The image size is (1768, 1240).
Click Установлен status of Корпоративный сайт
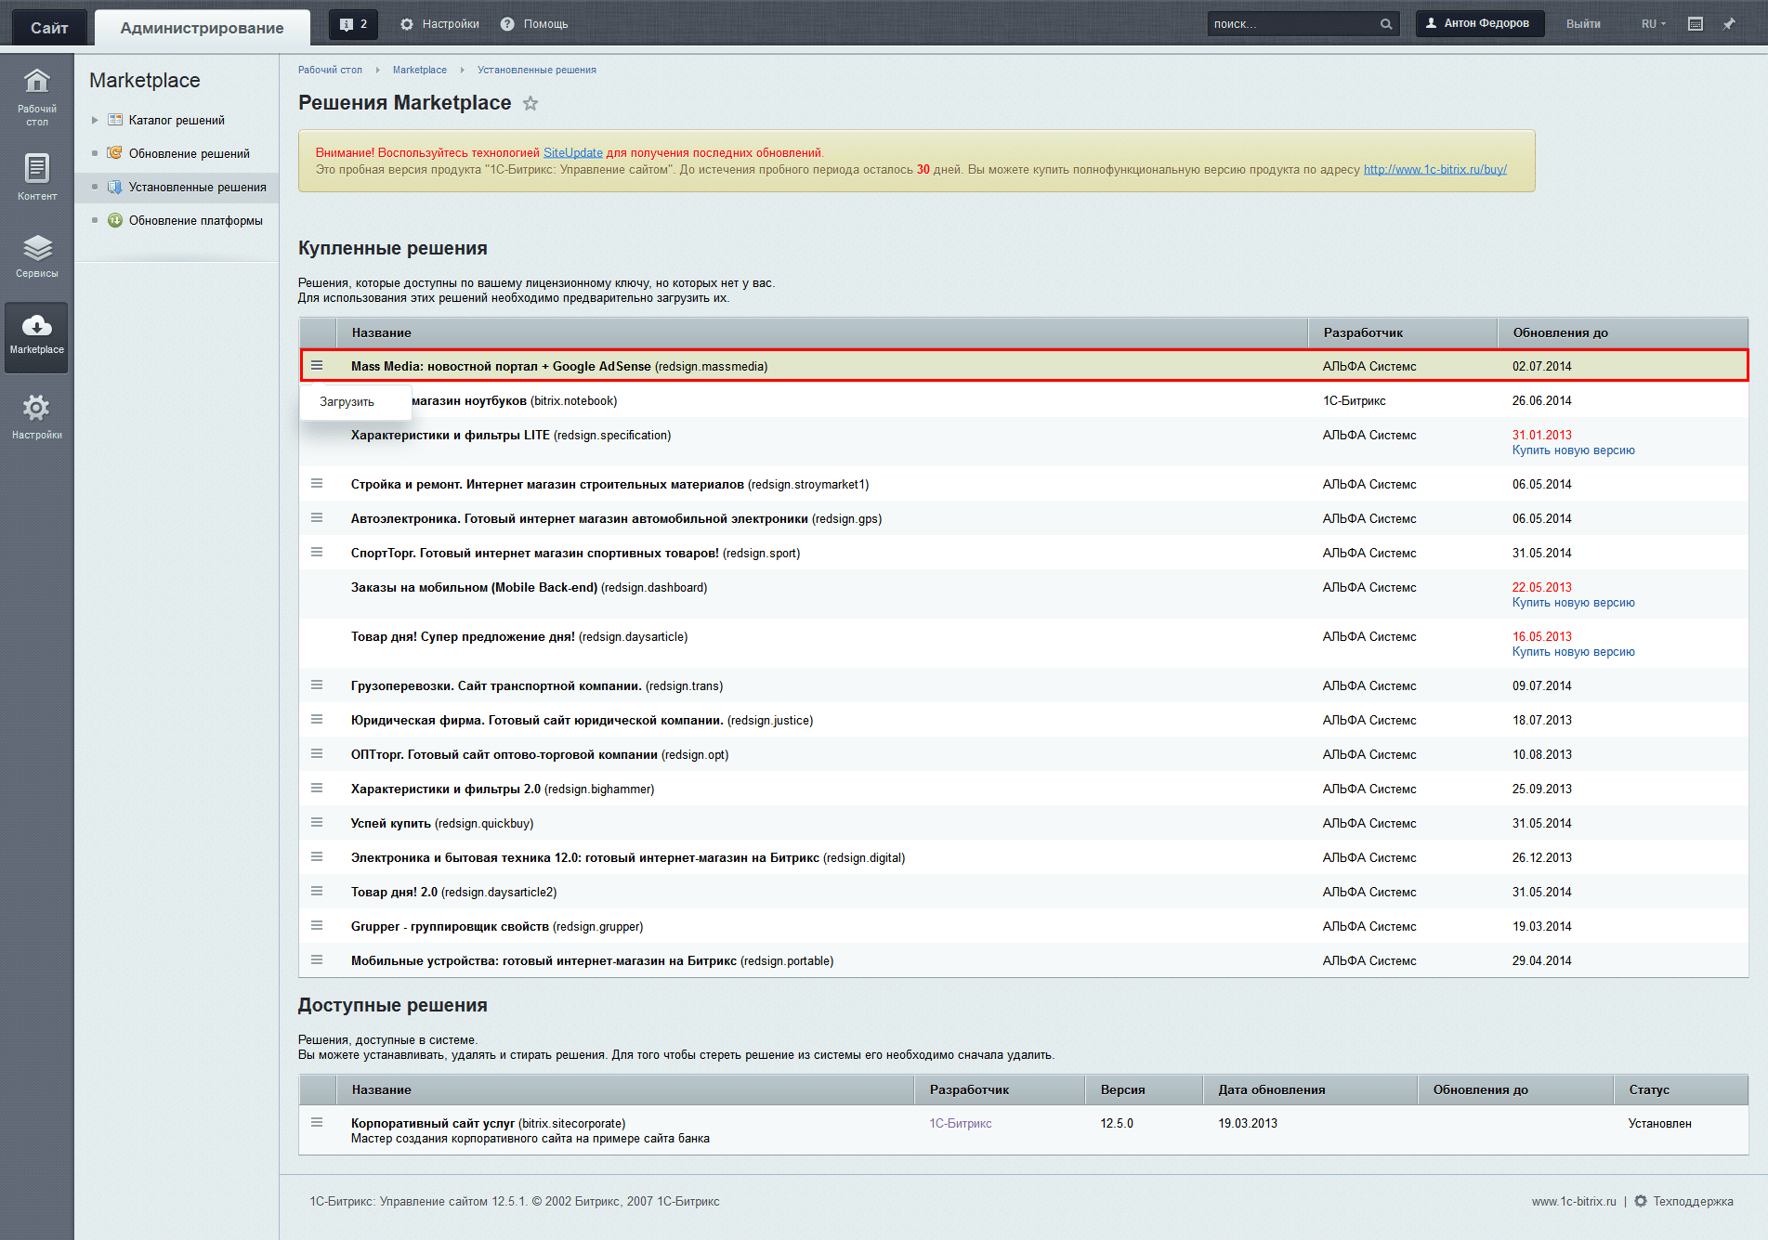point(1659,1124)
